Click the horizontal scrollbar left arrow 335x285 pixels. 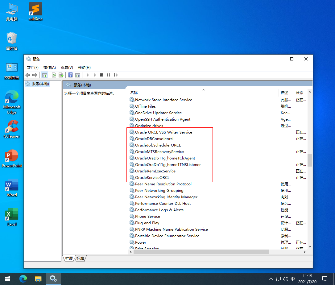click(x=131, y=252)
